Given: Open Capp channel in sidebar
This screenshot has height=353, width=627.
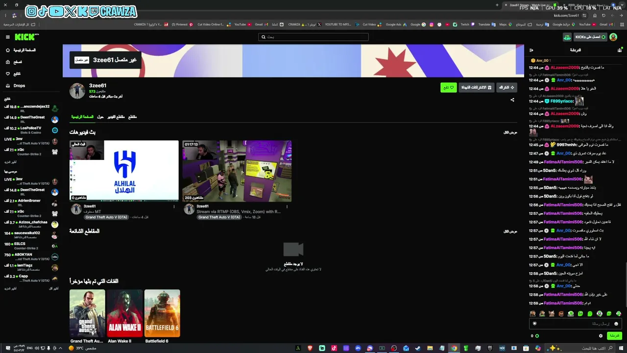Looking at the screenshot, I should click(x=30, y=278).
